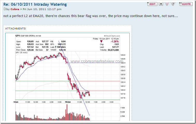Report this post via exclamation icon
The image size is (196, 124).
(x=167, y=4)
